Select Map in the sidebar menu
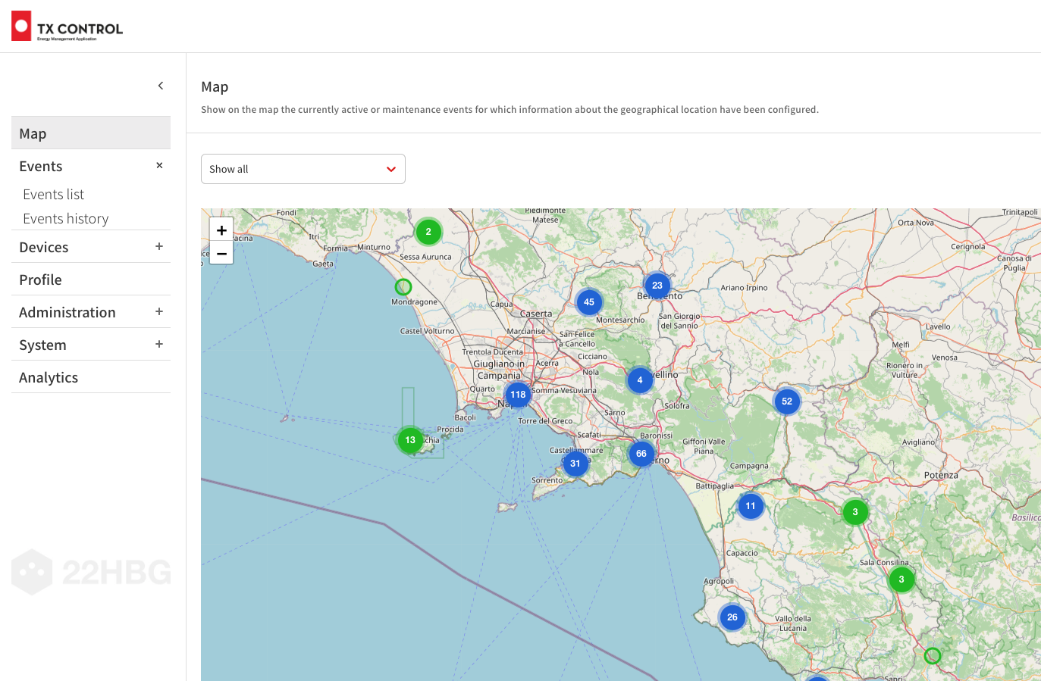The height and width of the screenshot is (681, 1041). pyautogui.click(x=33, y=134)
